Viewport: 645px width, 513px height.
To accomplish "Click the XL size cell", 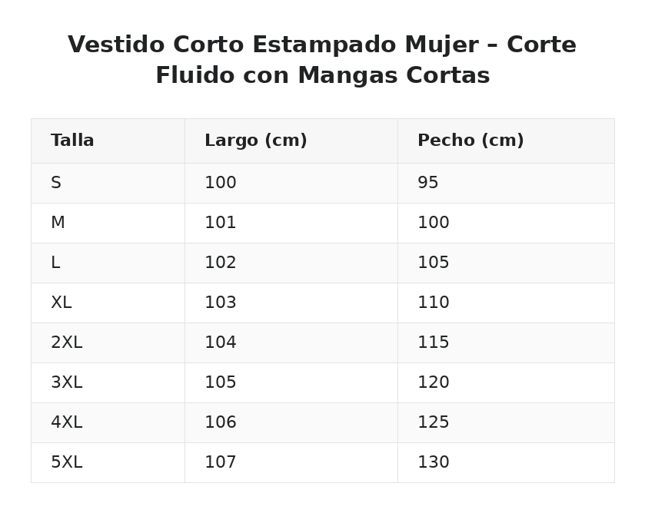I will (x=108, y=303).
